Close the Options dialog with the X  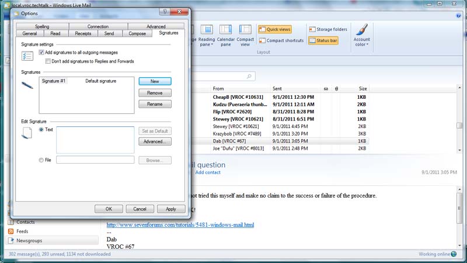179,12
